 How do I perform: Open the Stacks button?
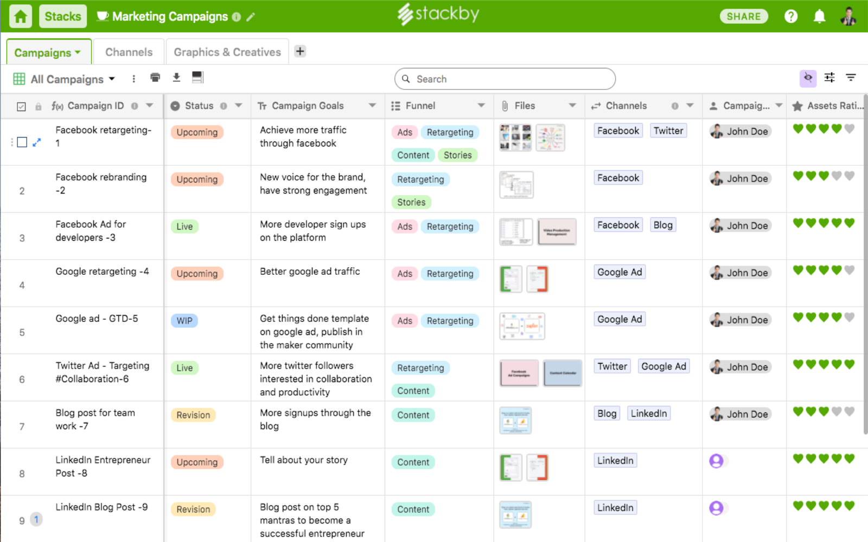(62, 16)
